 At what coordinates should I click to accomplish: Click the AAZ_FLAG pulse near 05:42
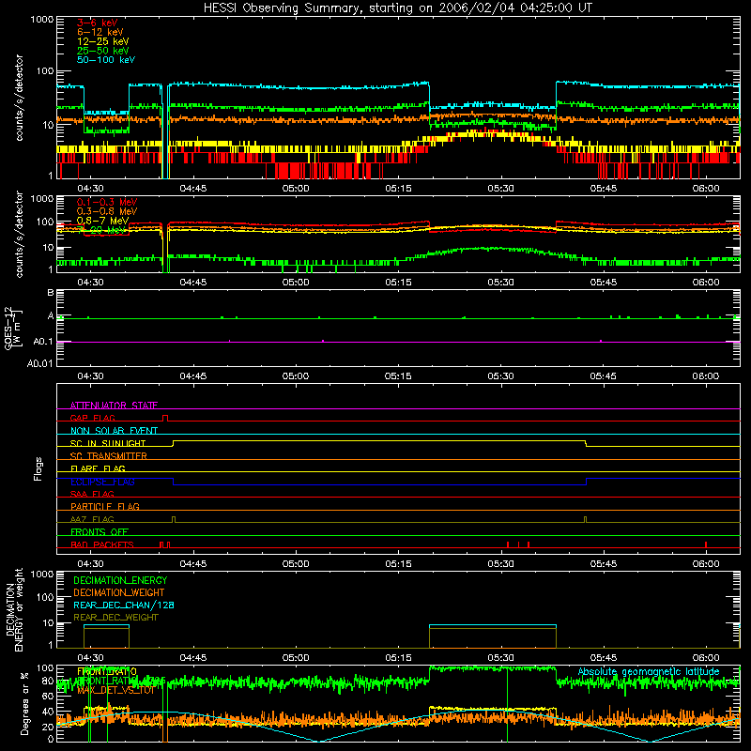pyautogui.click(x=585, y=520)
